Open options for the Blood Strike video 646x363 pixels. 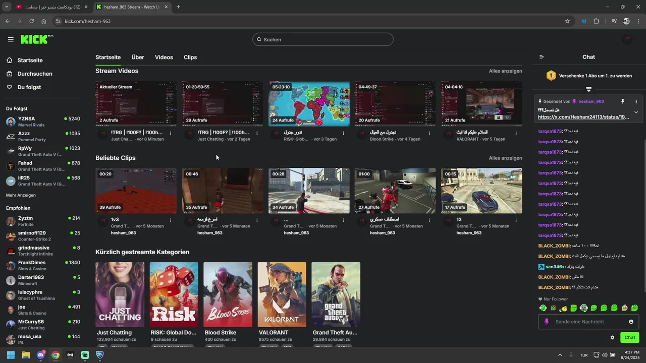(x=429, y=133)
